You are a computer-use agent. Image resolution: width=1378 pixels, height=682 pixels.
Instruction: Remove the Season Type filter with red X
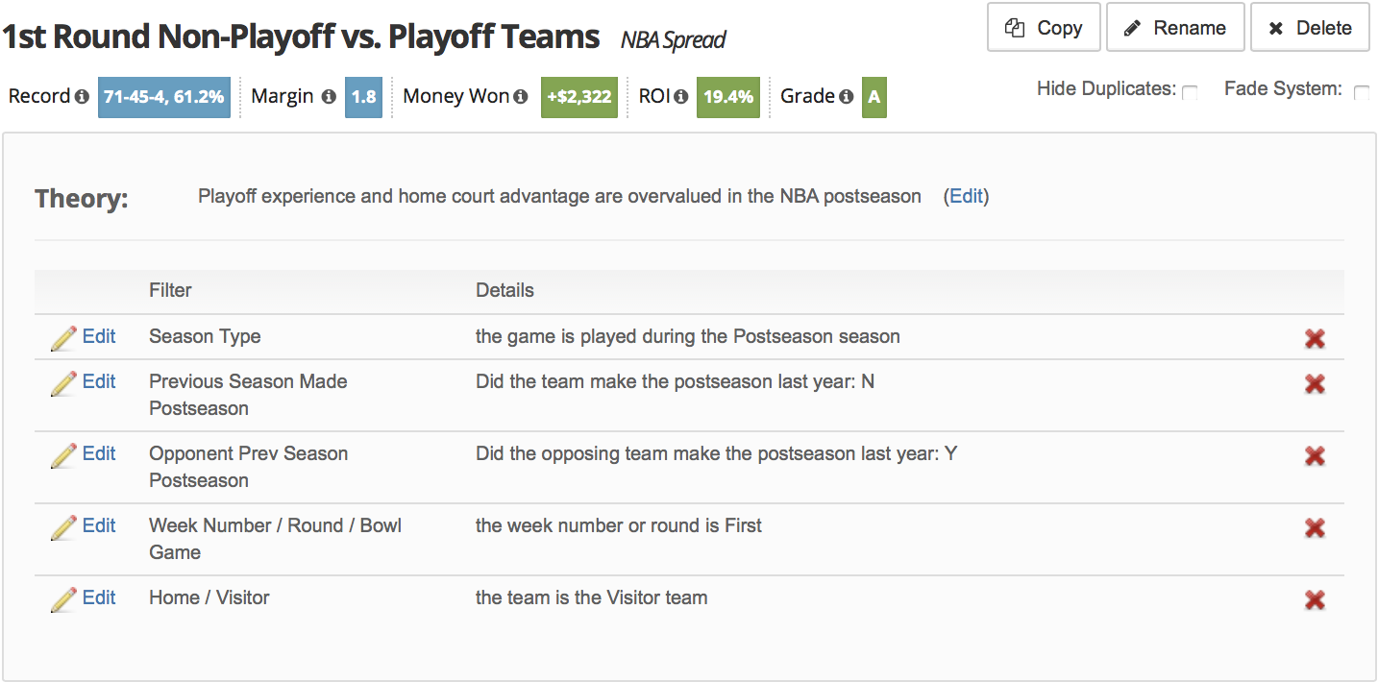tap(1315, 338)
